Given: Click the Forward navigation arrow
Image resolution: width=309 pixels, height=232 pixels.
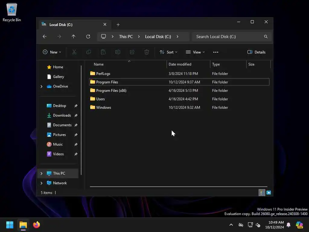Looking at the screenshot, I should pyautogui.click(x=59, y=37).
